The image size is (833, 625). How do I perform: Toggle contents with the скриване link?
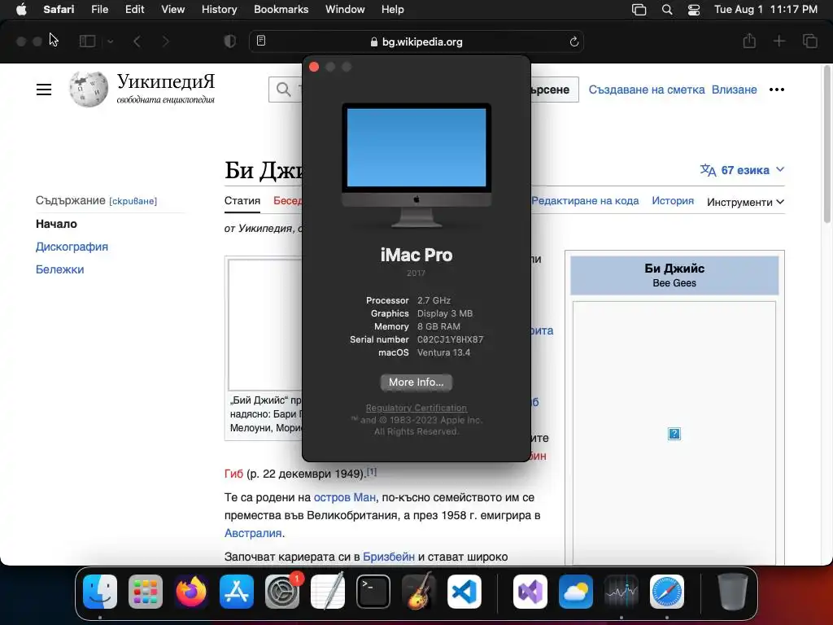[133, 201]
